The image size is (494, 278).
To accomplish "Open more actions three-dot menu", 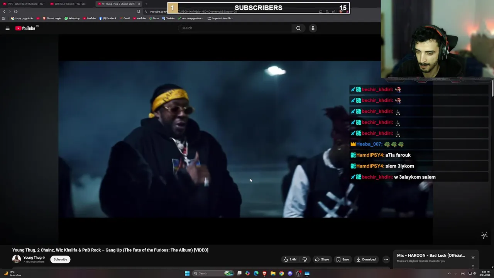I will tap(386, 259).
